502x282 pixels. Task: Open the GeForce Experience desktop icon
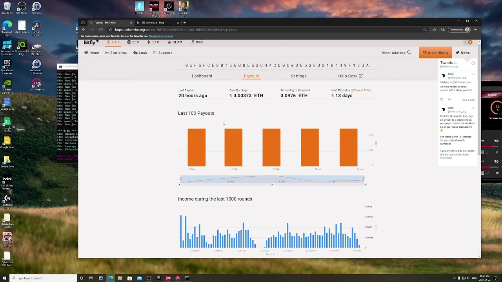pyautogui.click(x=7, y=86)
